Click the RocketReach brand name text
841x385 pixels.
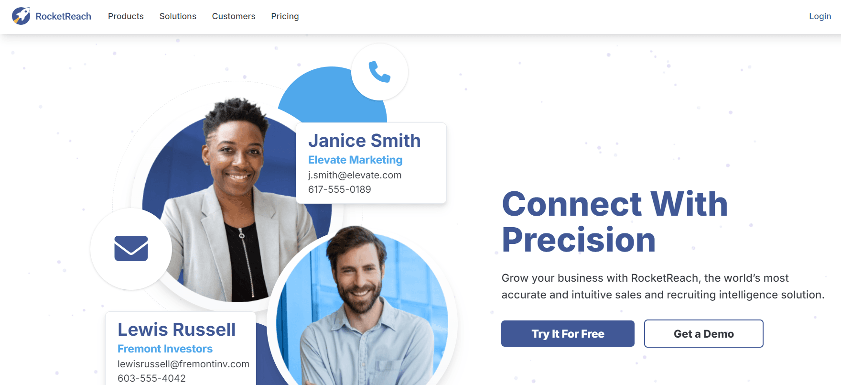(63, 16)
